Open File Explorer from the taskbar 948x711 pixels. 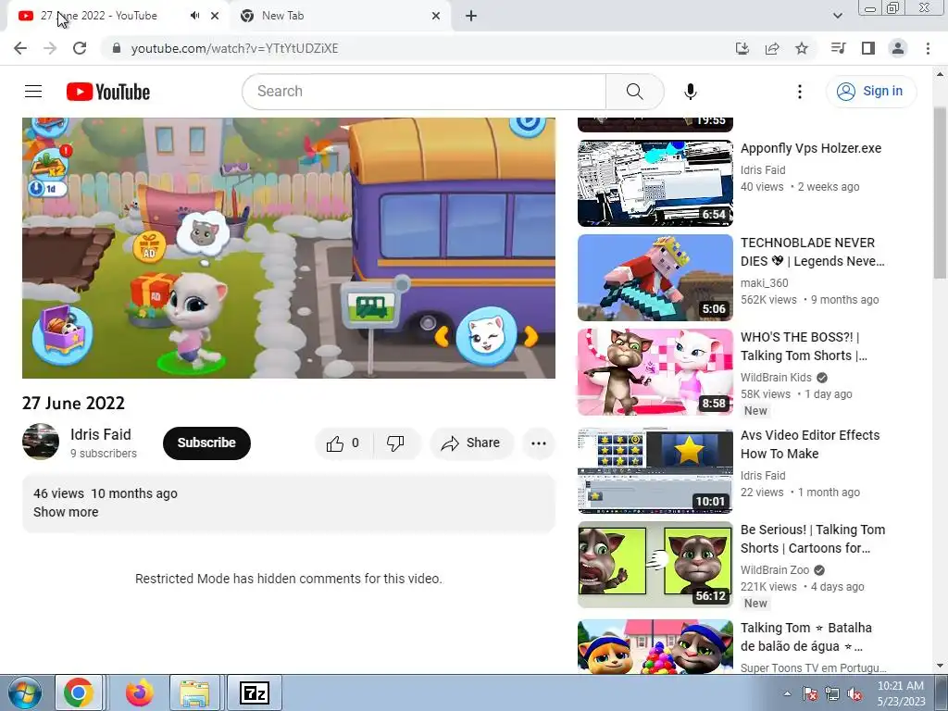click(x=194, y=692)
